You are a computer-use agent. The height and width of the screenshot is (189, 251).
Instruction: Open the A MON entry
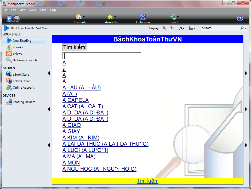(x=71, y=163)
